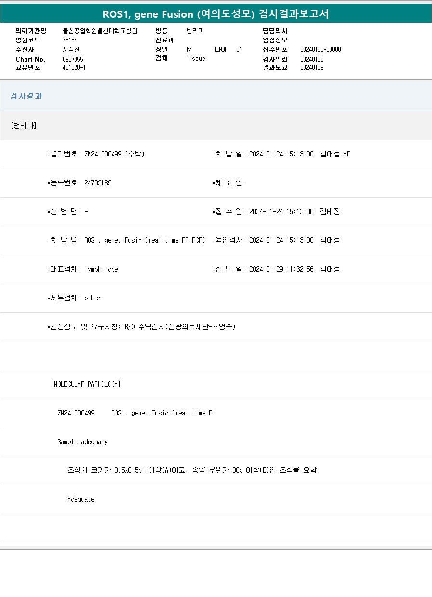The image size is (432, 597).
Task: Select the diagnosis date 2024-01-29 11:32:56
Action: click(281, 269)
